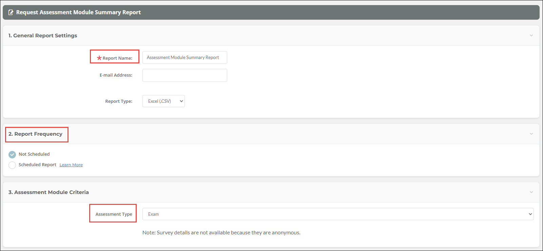
Task: Toggle the Assessment Module Criteria section chevron
Action: (531, 192)
